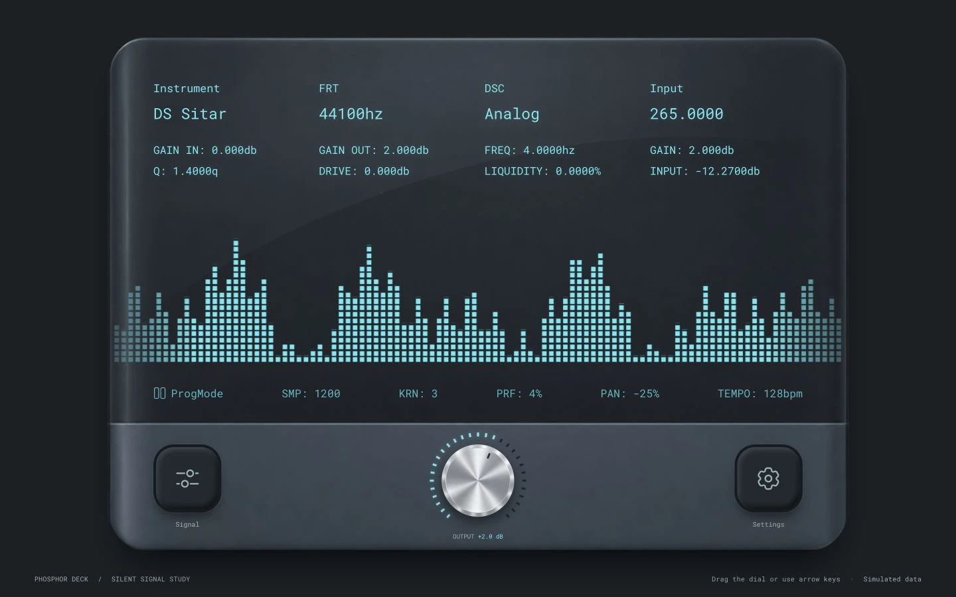This screenshot has width=956, height=597.
Task: Click the LIQUIDITY: 0.0000% readout
Action: point(542,171)
